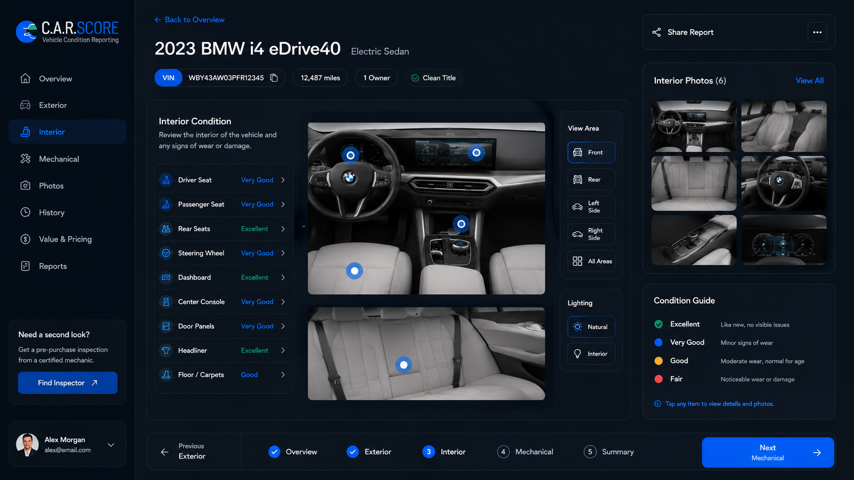Viewport: 854px width, 480px height.
Task: Expand the Passenger Seat details chevron
Action: [x=283, y=205]
